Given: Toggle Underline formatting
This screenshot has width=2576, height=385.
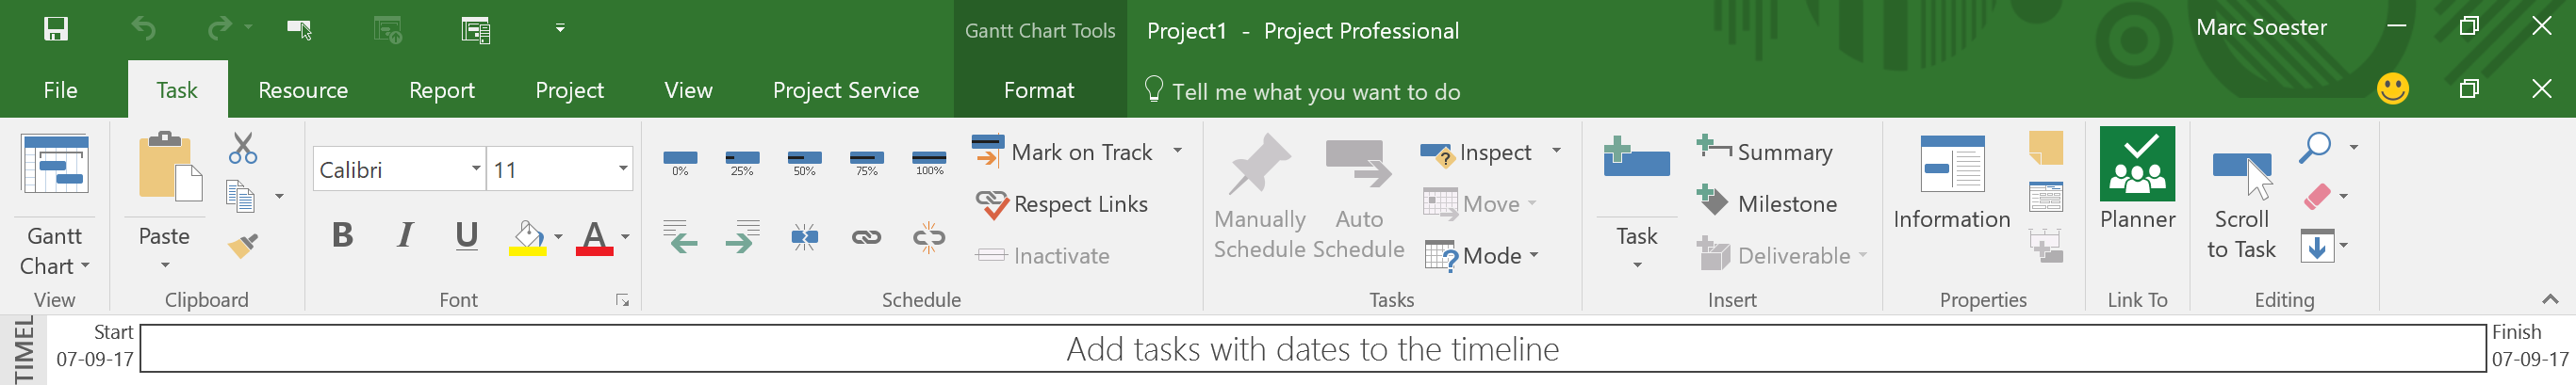Looking at the screenshot, I should click(466, 236).
